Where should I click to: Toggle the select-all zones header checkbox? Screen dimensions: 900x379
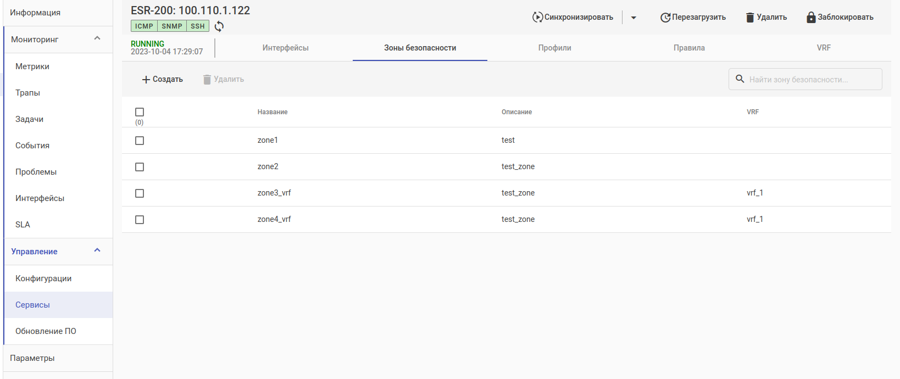click(140, 112)
